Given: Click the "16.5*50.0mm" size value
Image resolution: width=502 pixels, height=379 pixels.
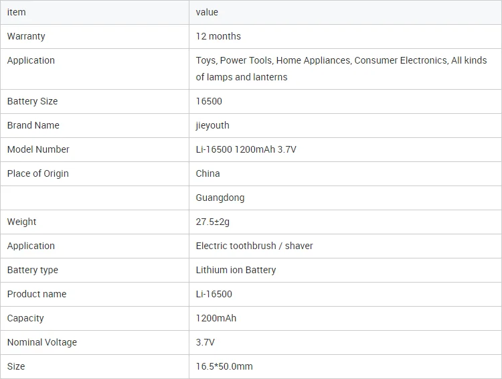Looking at the screenshot, I should [224, 366].
